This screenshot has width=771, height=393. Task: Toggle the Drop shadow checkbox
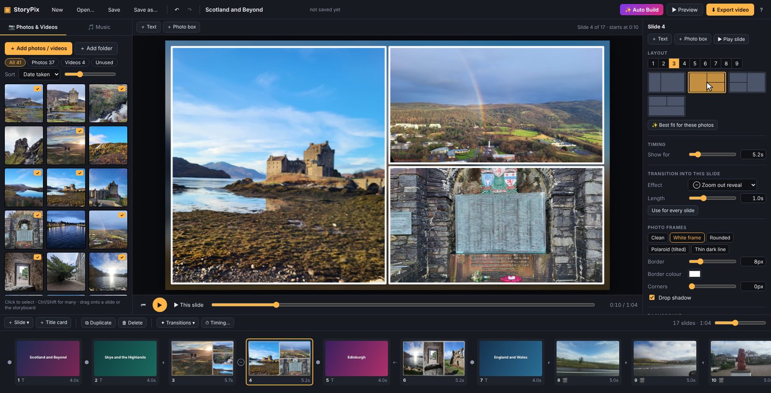(652, 298)
